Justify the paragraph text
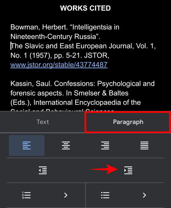171x208 pixels. tap(144, 145)
